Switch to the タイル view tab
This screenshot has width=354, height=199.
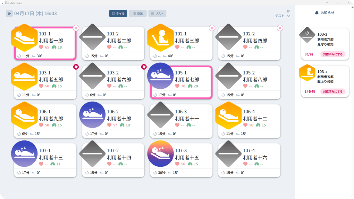click(x=118, y=14)
